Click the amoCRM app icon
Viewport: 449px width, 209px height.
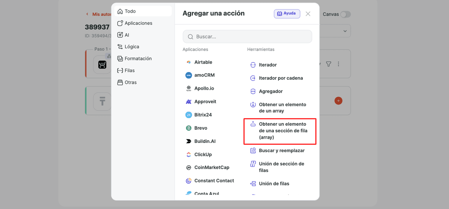click(x=189, y=75)
